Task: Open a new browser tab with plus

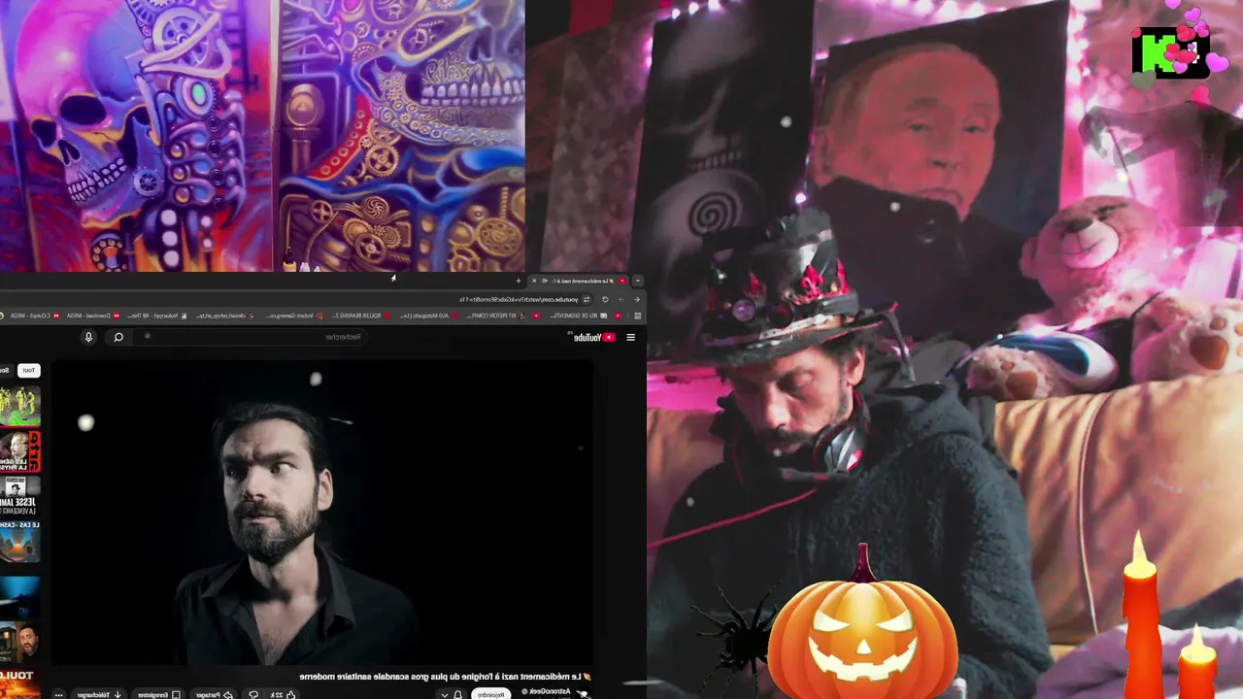Action: 519,281
